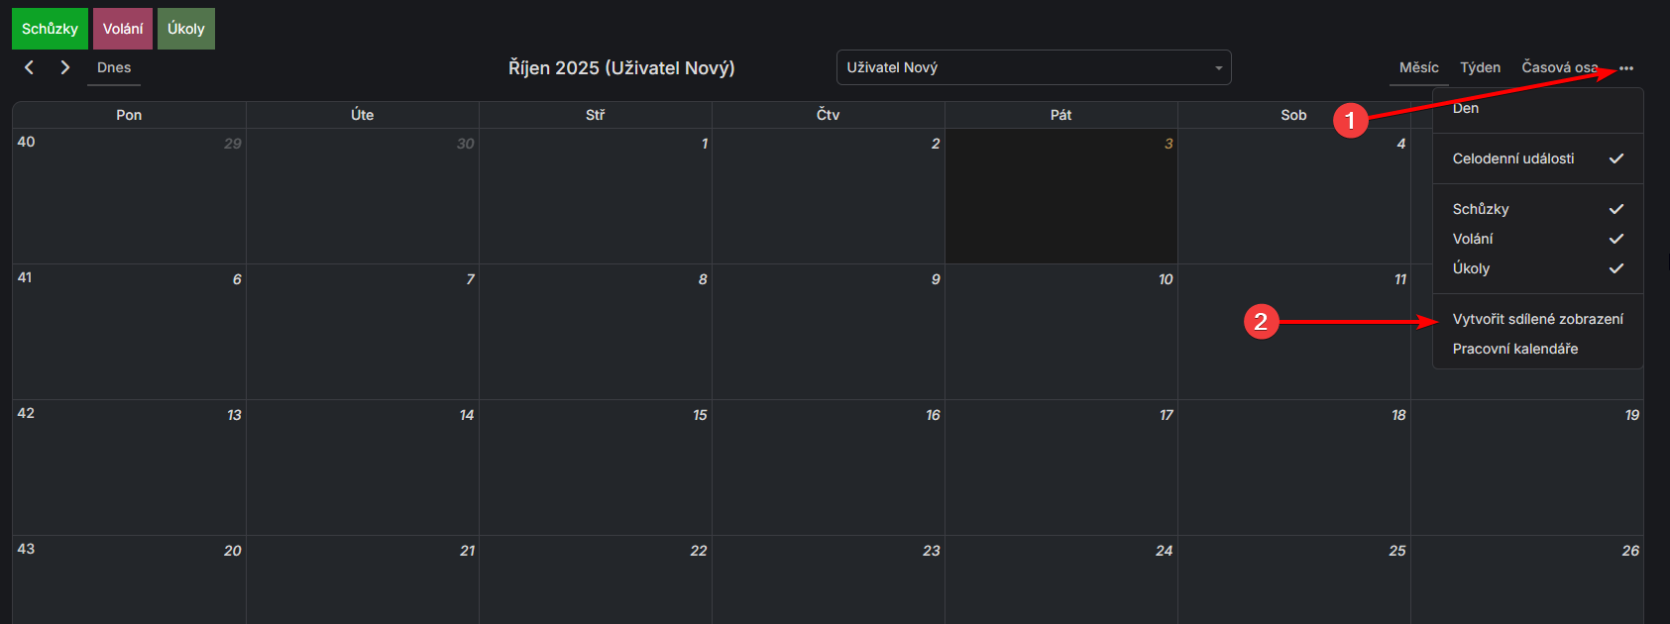The width and height of the screenshot is (1670, 624).
Task: Switch to Měsíc view tab
Action: pos(1418,67)
